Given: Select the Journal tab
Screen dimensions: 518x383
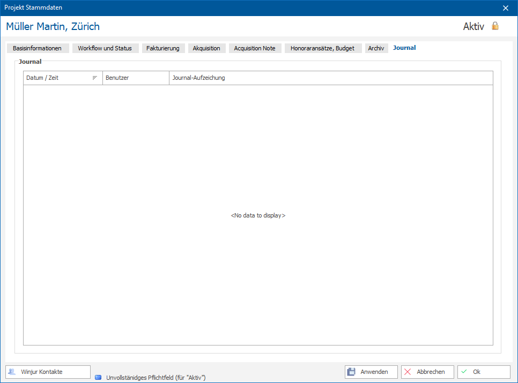Looking at the screenshot, I should coord(404,48).
